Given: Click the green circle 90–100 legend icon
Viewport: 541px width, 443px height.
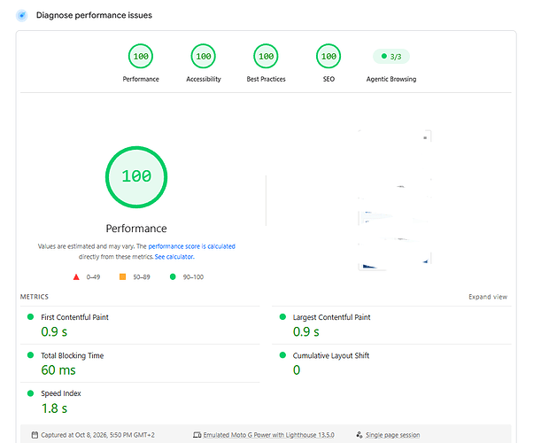Looking at the screenshot, I should [x=173, y=276].
